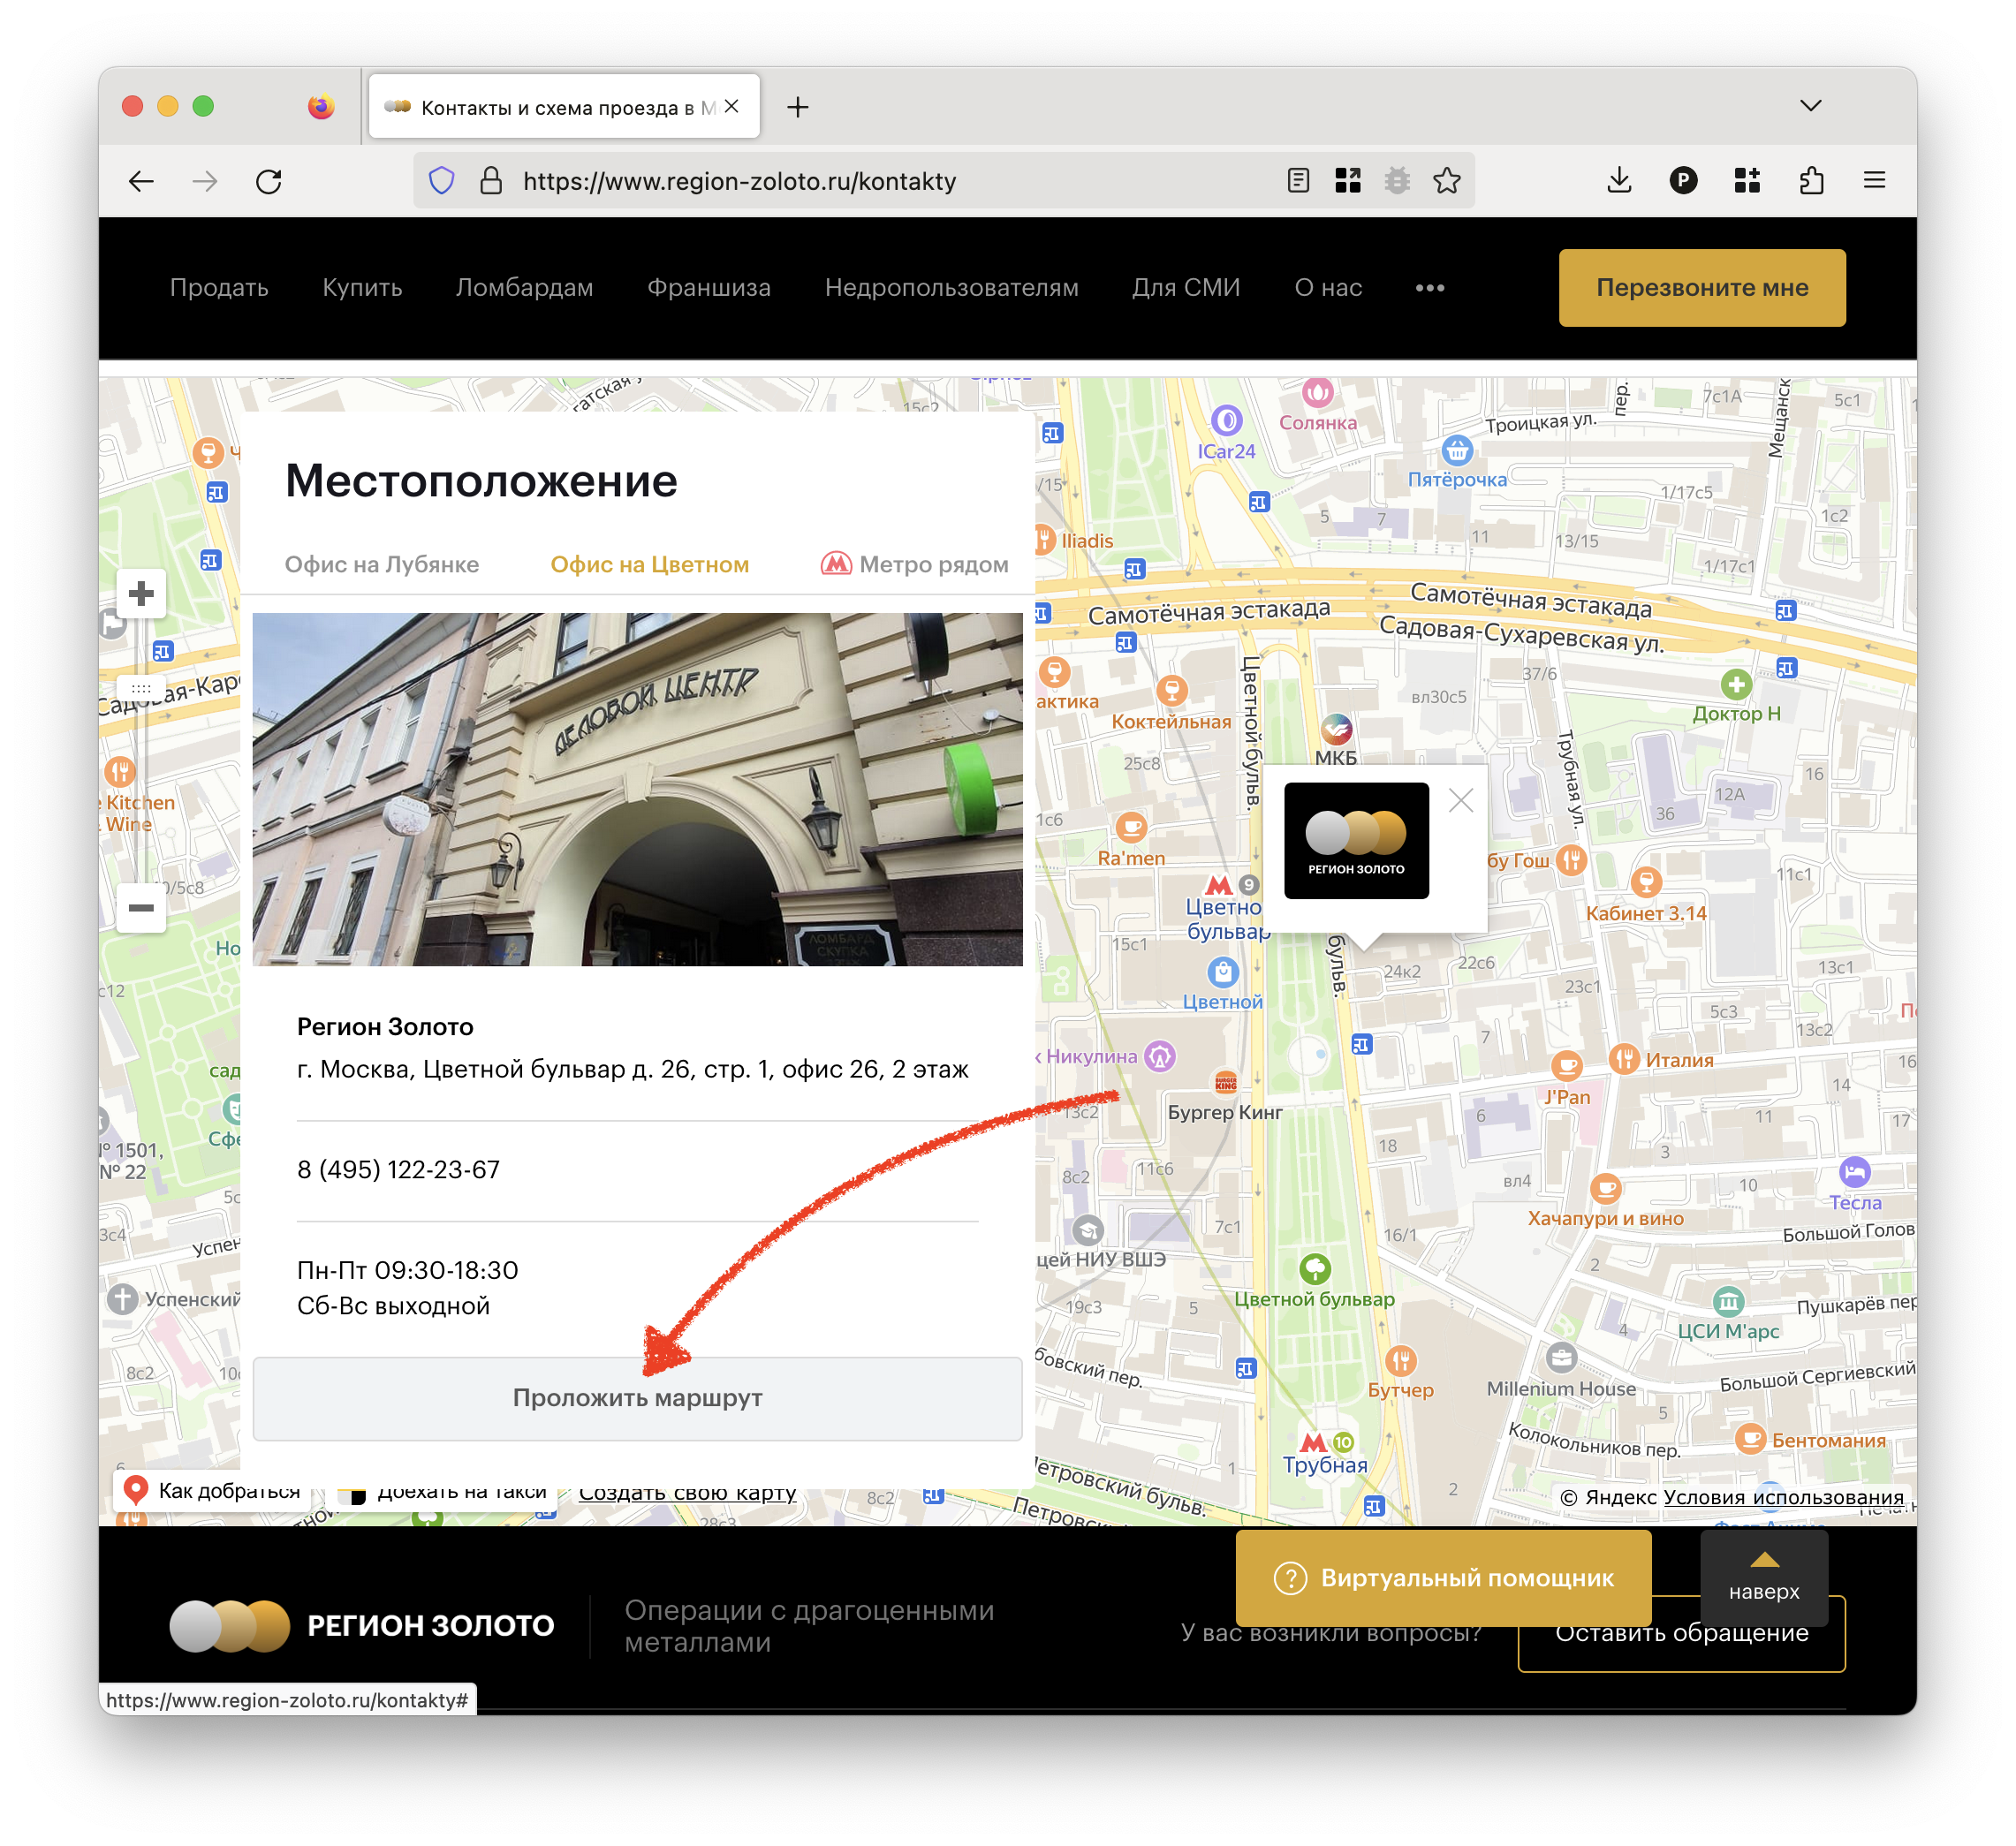Reload the page with the refresh icon
This screenshot has height=1846, width=2016.
[x=269, y=181]
